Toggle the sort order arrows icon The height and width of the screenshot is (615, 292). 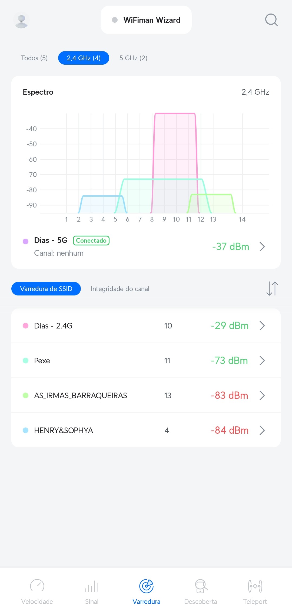pyautogui.click(x=272, y=288)
